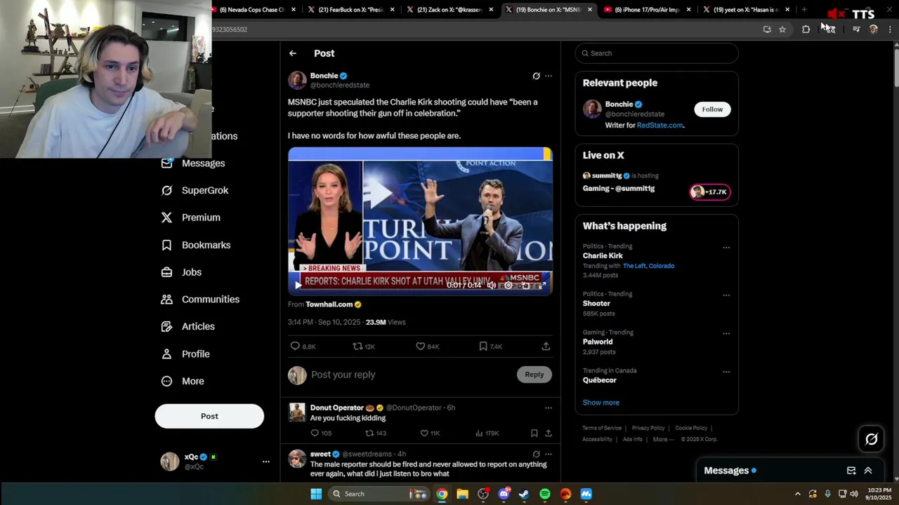Bookmark Bonchie's post (7.4K)
Image resolution: width=899 pixels, height=505 pixels.
(490, 346)
